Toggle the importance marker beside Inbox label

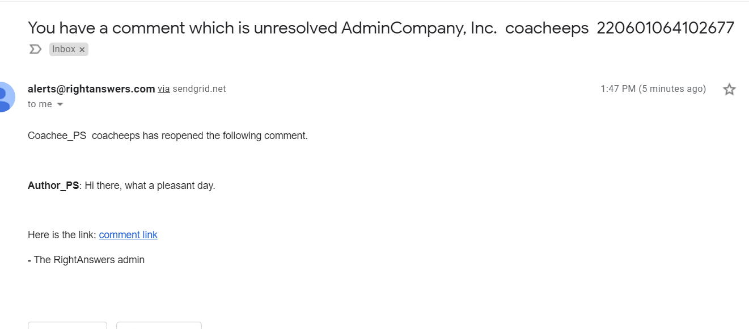(x=35, y=49)
